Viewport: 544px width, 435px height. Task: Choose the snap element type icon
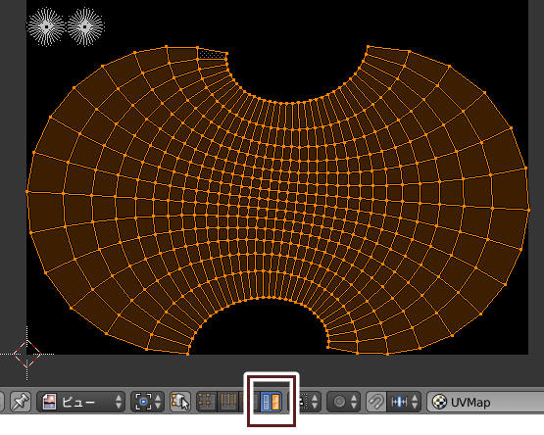coord(399,402)
